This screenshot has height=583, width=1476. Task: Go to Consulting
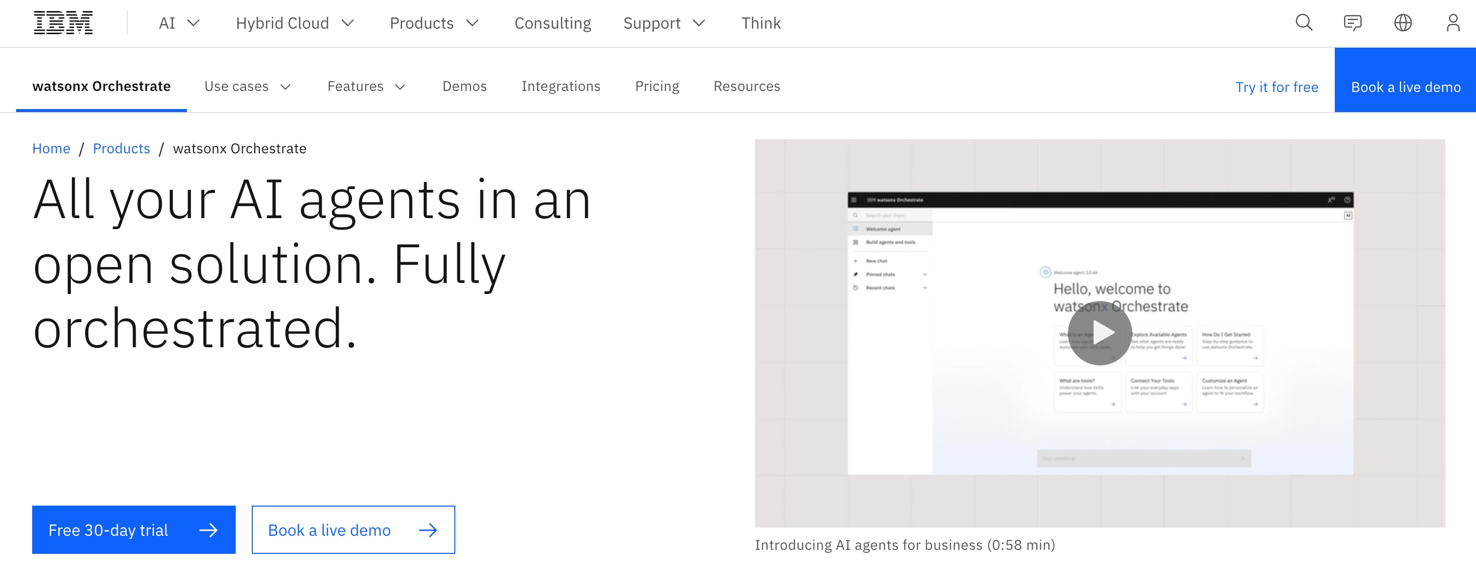tap(552, 23)
